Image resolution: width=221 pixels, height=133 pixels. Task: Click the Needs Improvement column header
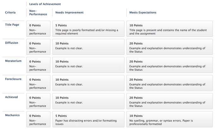point(69,13)
